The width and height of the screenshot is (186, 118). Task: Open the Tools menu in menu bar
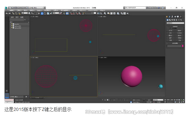coord(19,10)
